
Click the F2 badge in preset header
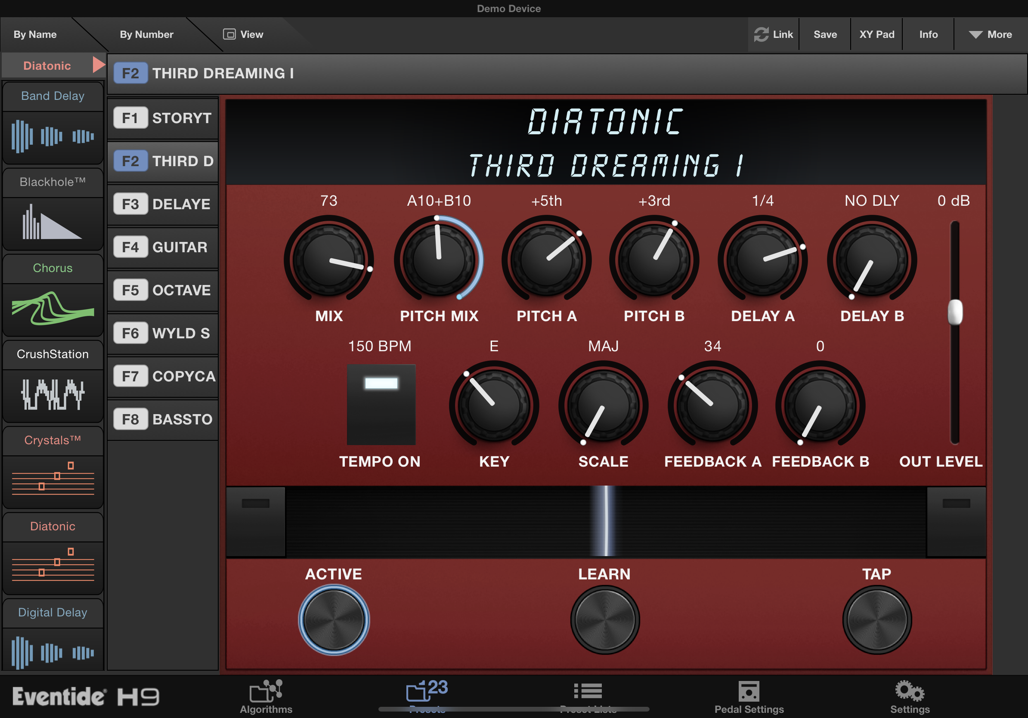[130, 73]
